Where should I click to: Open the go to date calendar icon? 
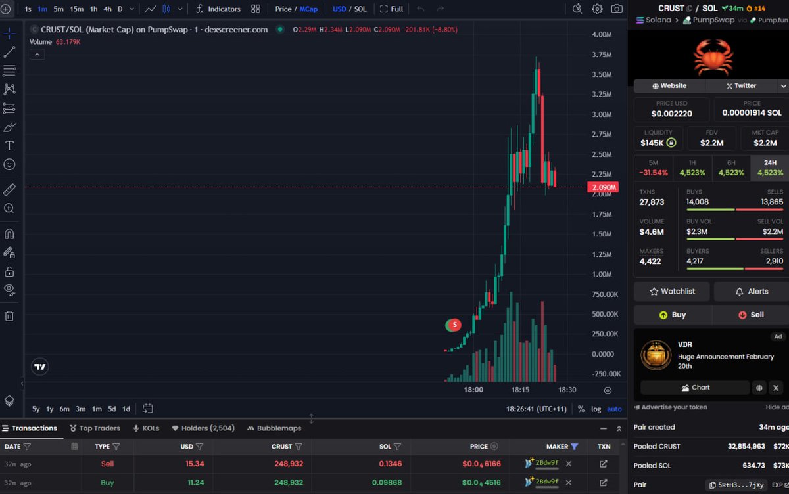pyautogui.click(x=147, y=409)
